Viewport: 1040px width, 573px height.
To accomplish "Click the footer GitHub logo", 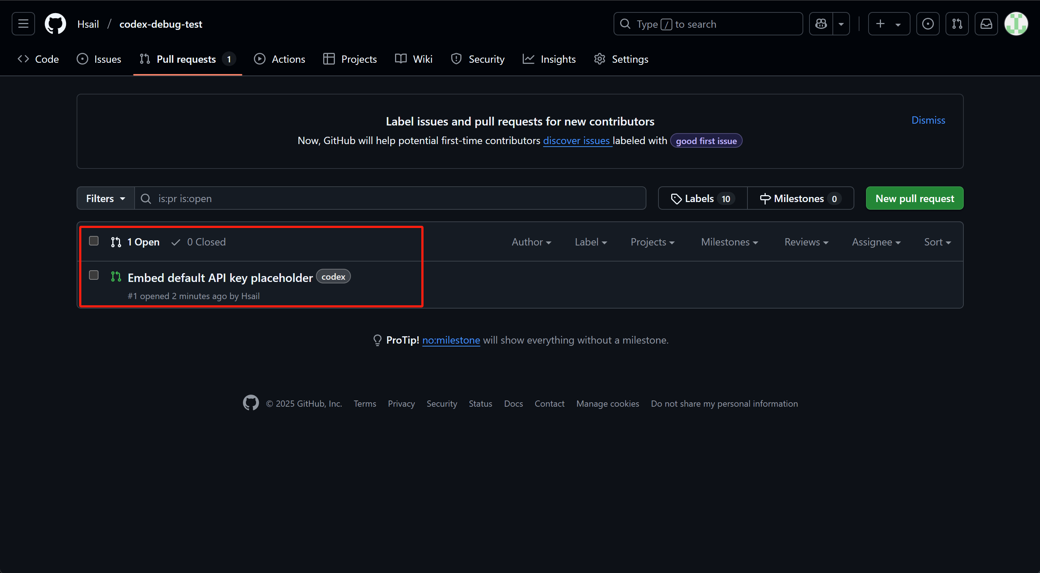I will (x=251, y=403).
